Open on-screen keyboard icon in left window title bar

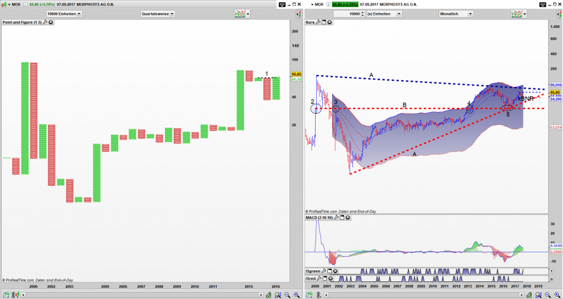point(282,4)
